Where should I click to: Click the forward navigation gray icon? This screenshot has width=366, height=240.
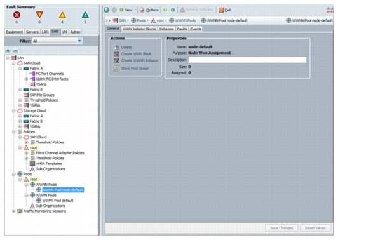pyautogui.click(x=114, y=10)
